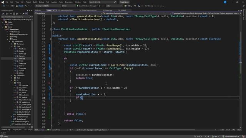246x138 pixels.
Task: Select Grid.cpp in Solution Explorer
Action: click(x=22, y=59)
